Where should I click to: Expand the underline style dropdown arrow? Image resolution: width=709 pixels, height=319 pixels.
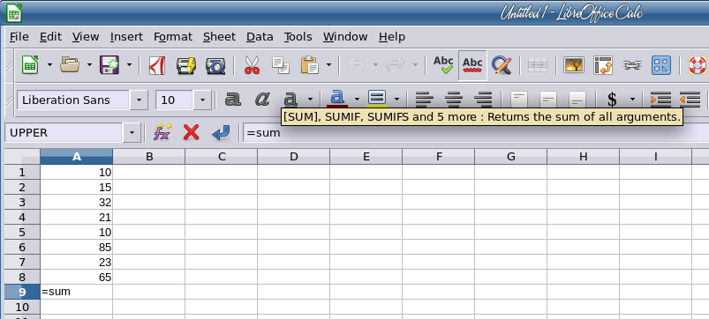point(310,100)
